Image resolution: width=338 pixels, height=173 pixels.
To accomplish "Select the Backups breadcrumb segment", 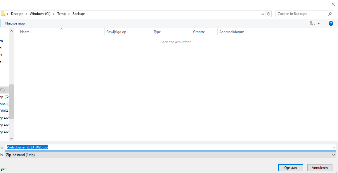I will [x=79, y=14].
